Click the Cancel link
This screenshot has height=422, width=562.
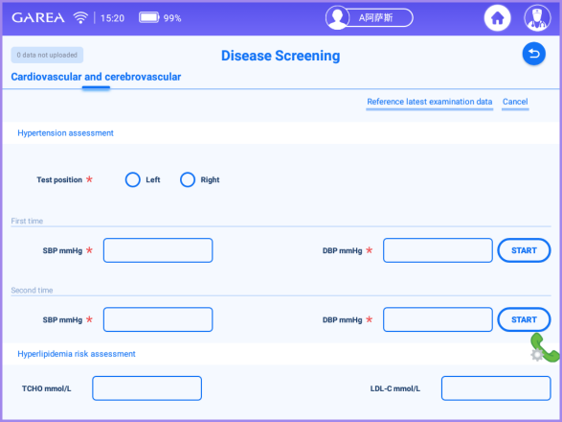tap(515, 102)
